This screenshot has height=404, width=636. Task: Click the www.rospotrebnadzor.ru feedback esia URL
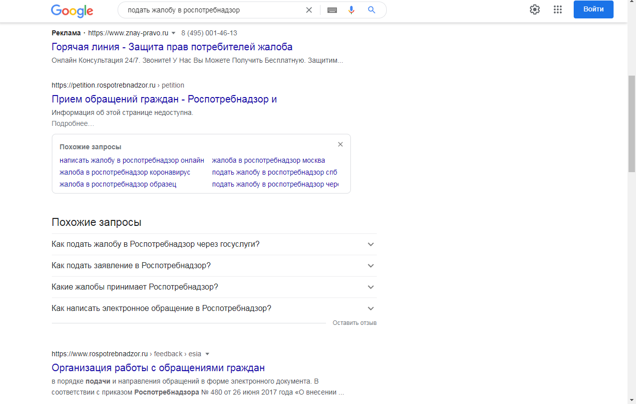click(x=127, y=354)
